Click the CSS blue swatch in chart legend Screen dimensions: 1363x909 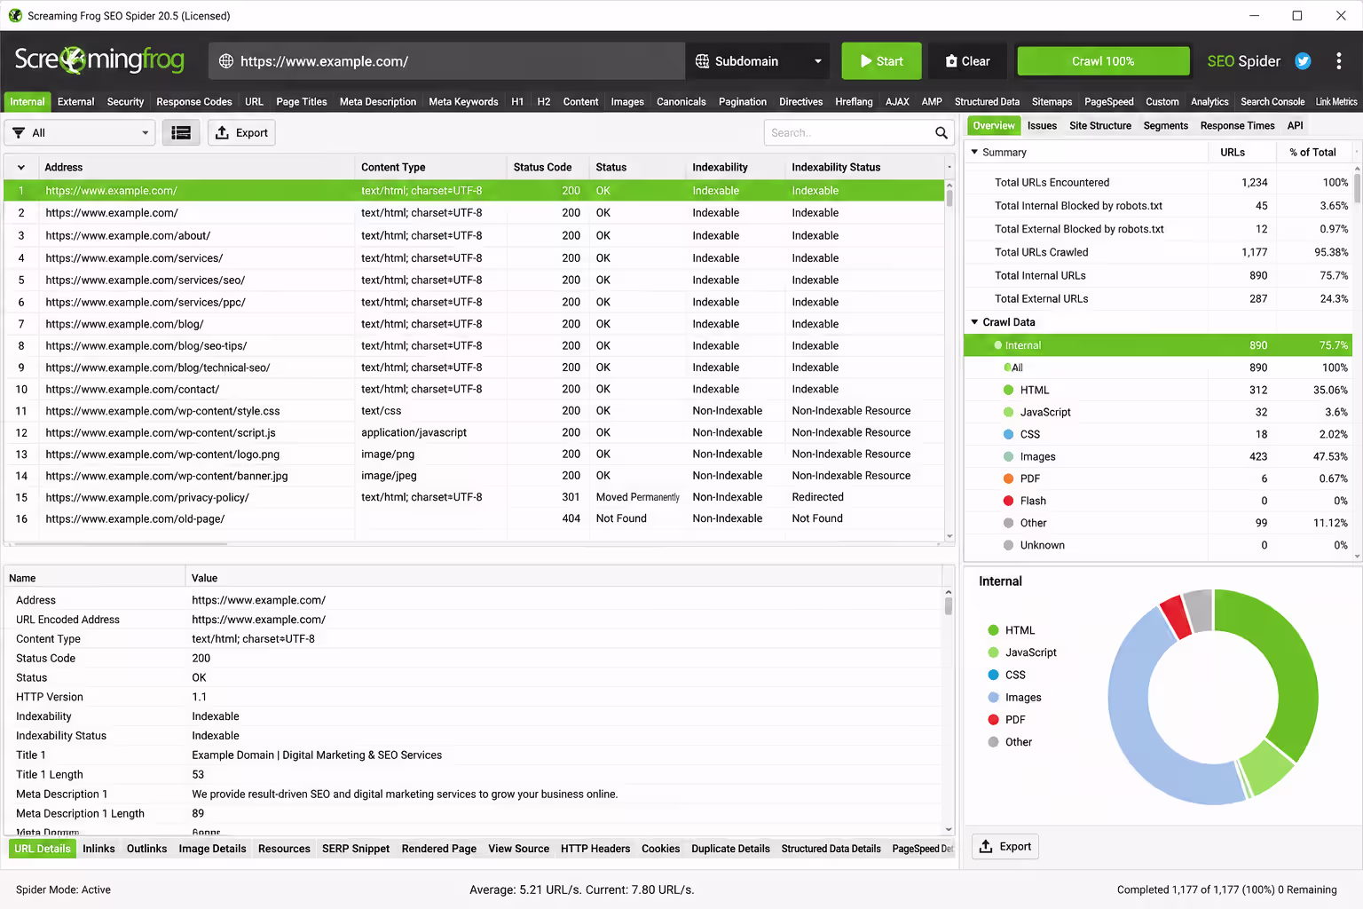tap(993, 675)
